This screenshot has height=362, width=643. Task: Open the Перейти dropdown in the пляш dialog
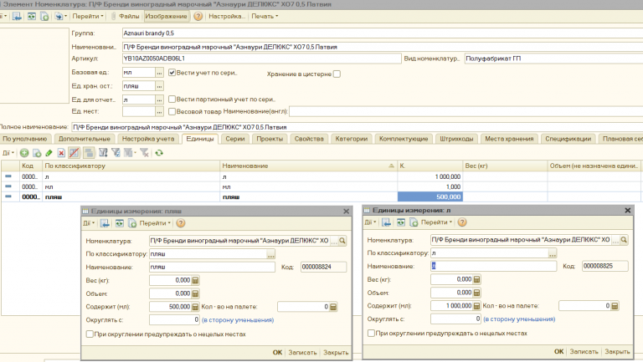[155, 223]
